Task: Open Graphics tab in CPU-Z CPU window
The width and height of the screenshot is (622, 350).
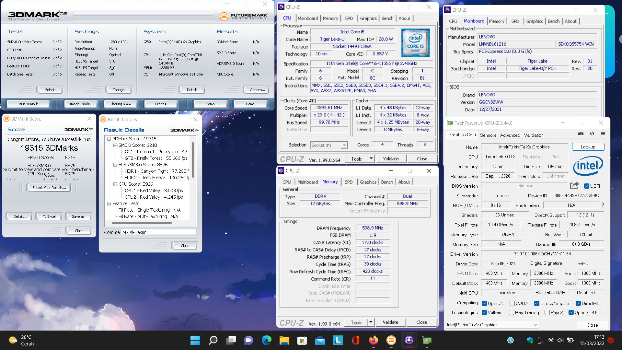Action: 368,18
